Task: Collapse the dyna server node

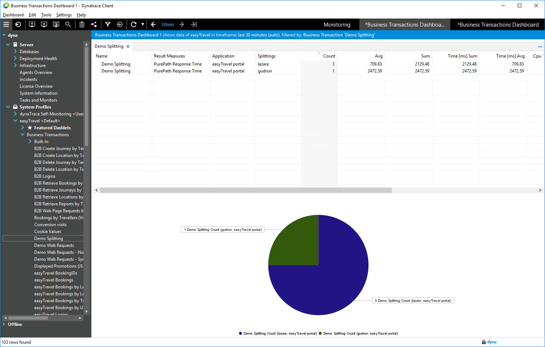Action: (4, 35)
